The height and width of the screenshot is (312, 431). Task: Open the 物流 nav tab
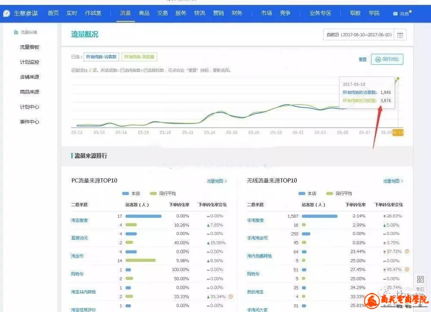tap(200, 13)
